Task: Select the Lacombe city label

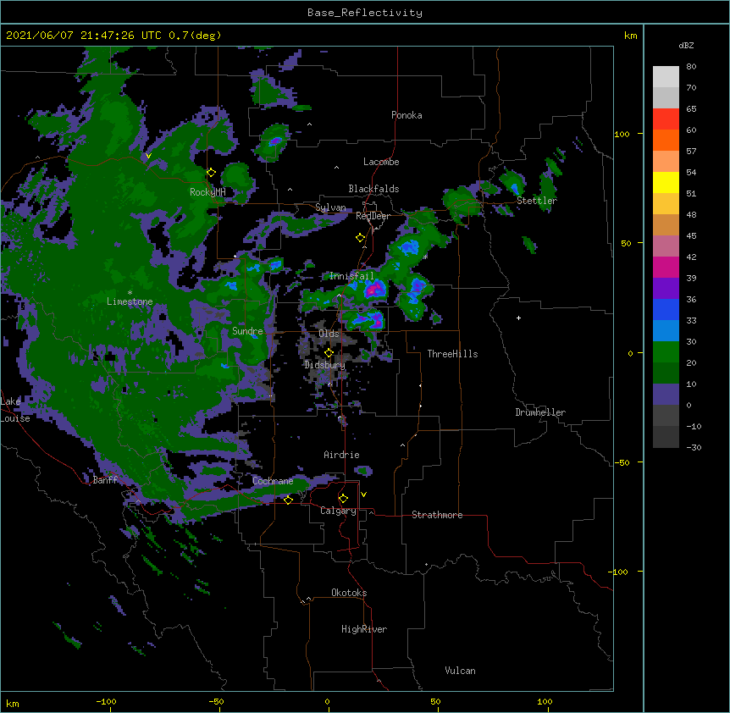Action: [381, 162]
